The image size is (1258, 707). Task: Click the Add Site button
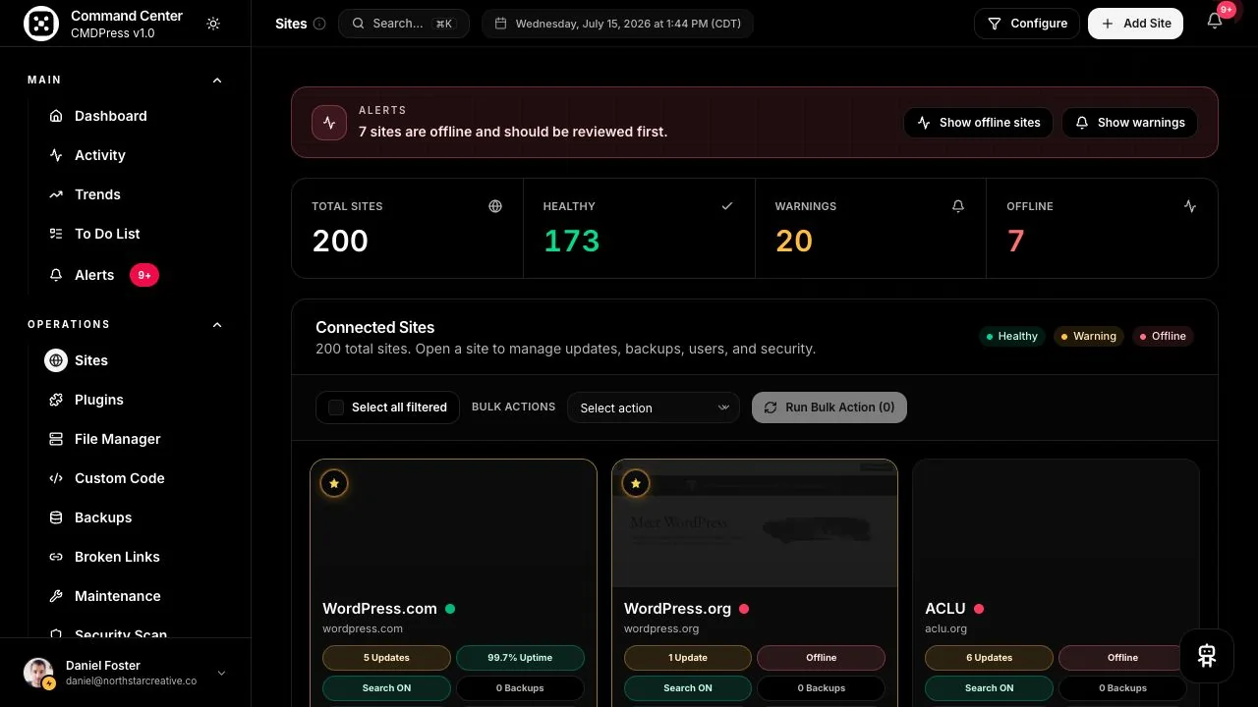pos(1135,24)
